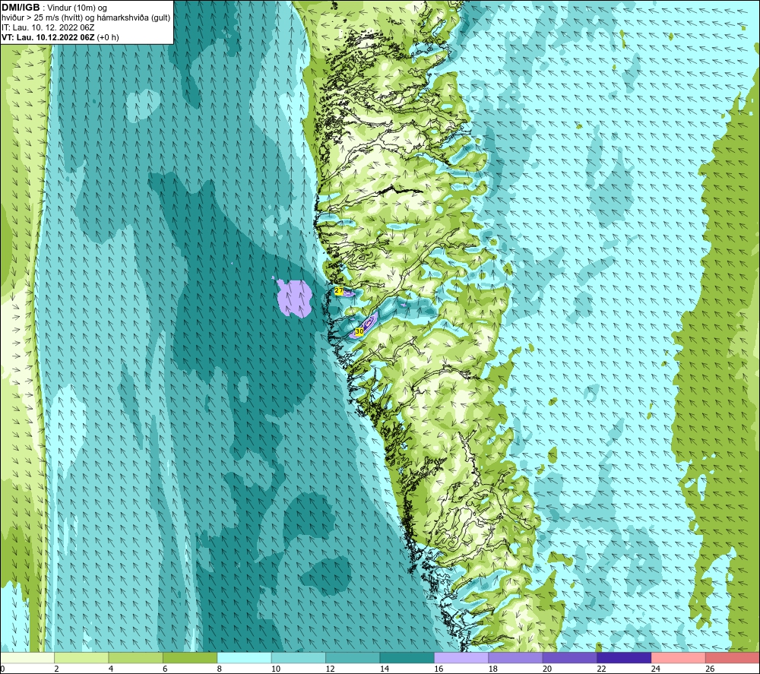Click the IT: Lau. 10. 12. 2022 06Z line

[x=48, y=27]
